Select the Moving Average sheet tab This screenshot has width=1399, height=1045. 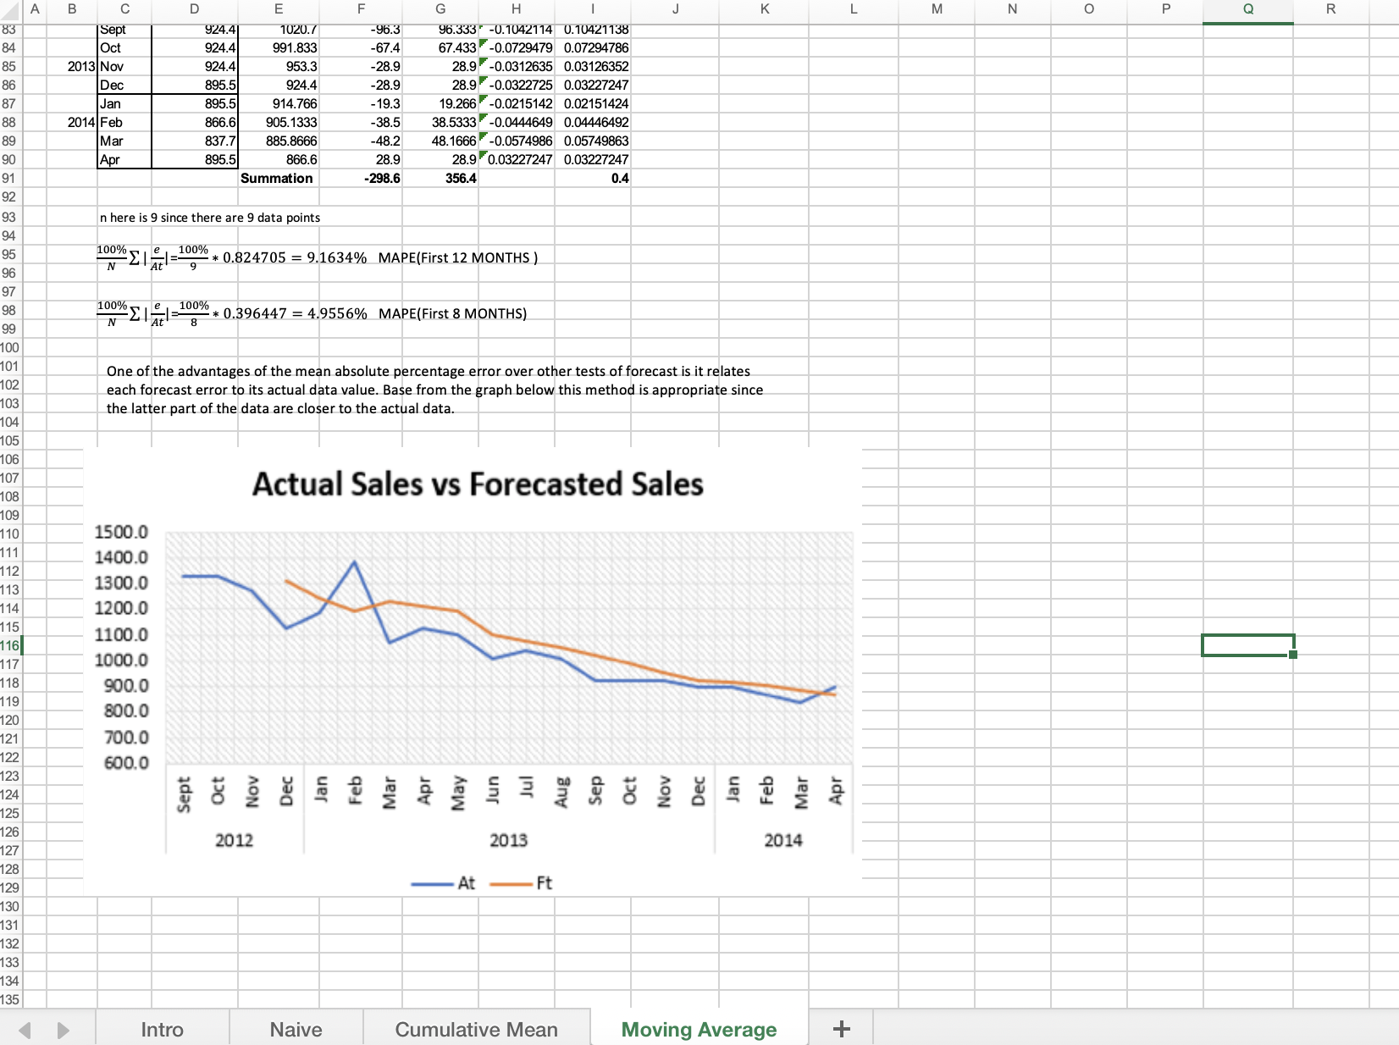point(699,1029)
